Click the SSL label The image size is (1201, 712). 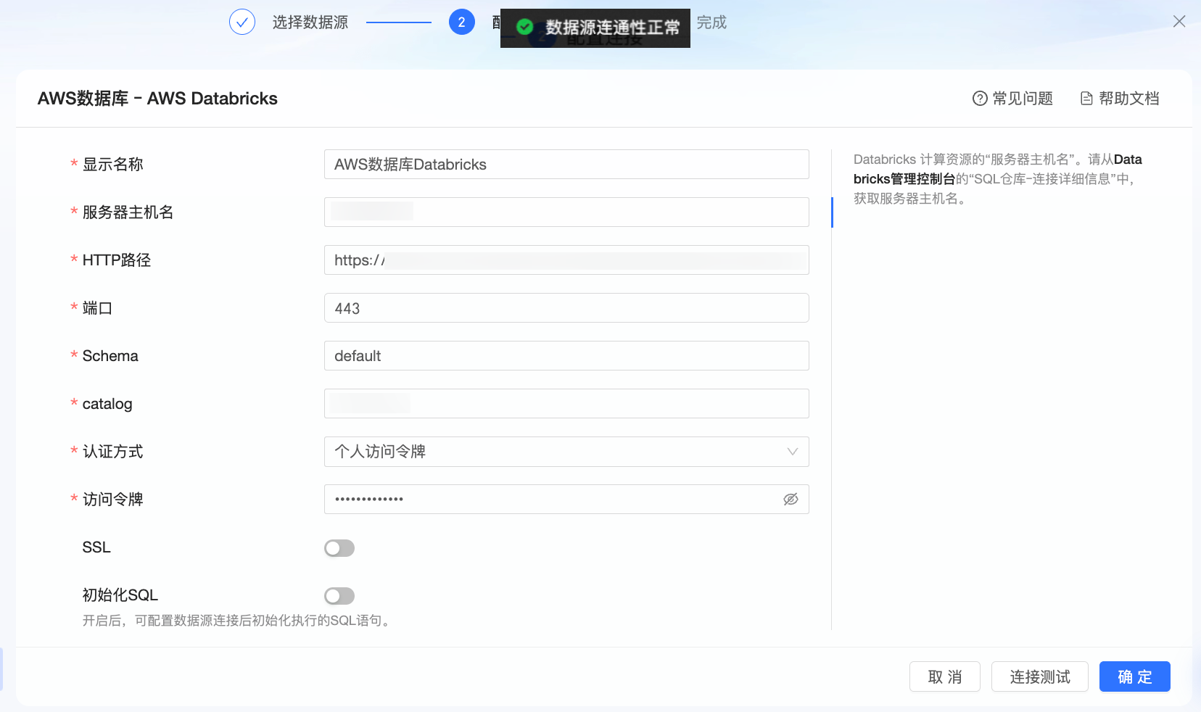click(96, 547)
